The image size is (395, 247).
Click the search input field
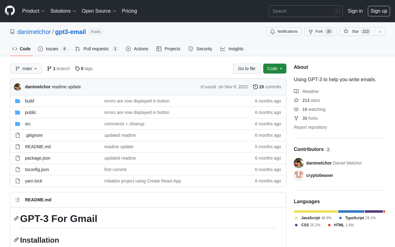click(x=306, y=11)
